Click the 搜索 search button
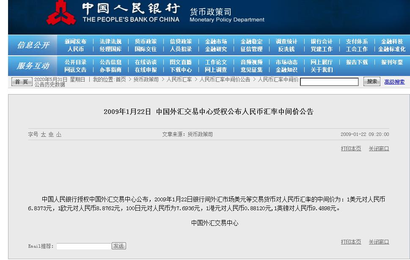Screen dimensions: 410x260 coord(371,81)
